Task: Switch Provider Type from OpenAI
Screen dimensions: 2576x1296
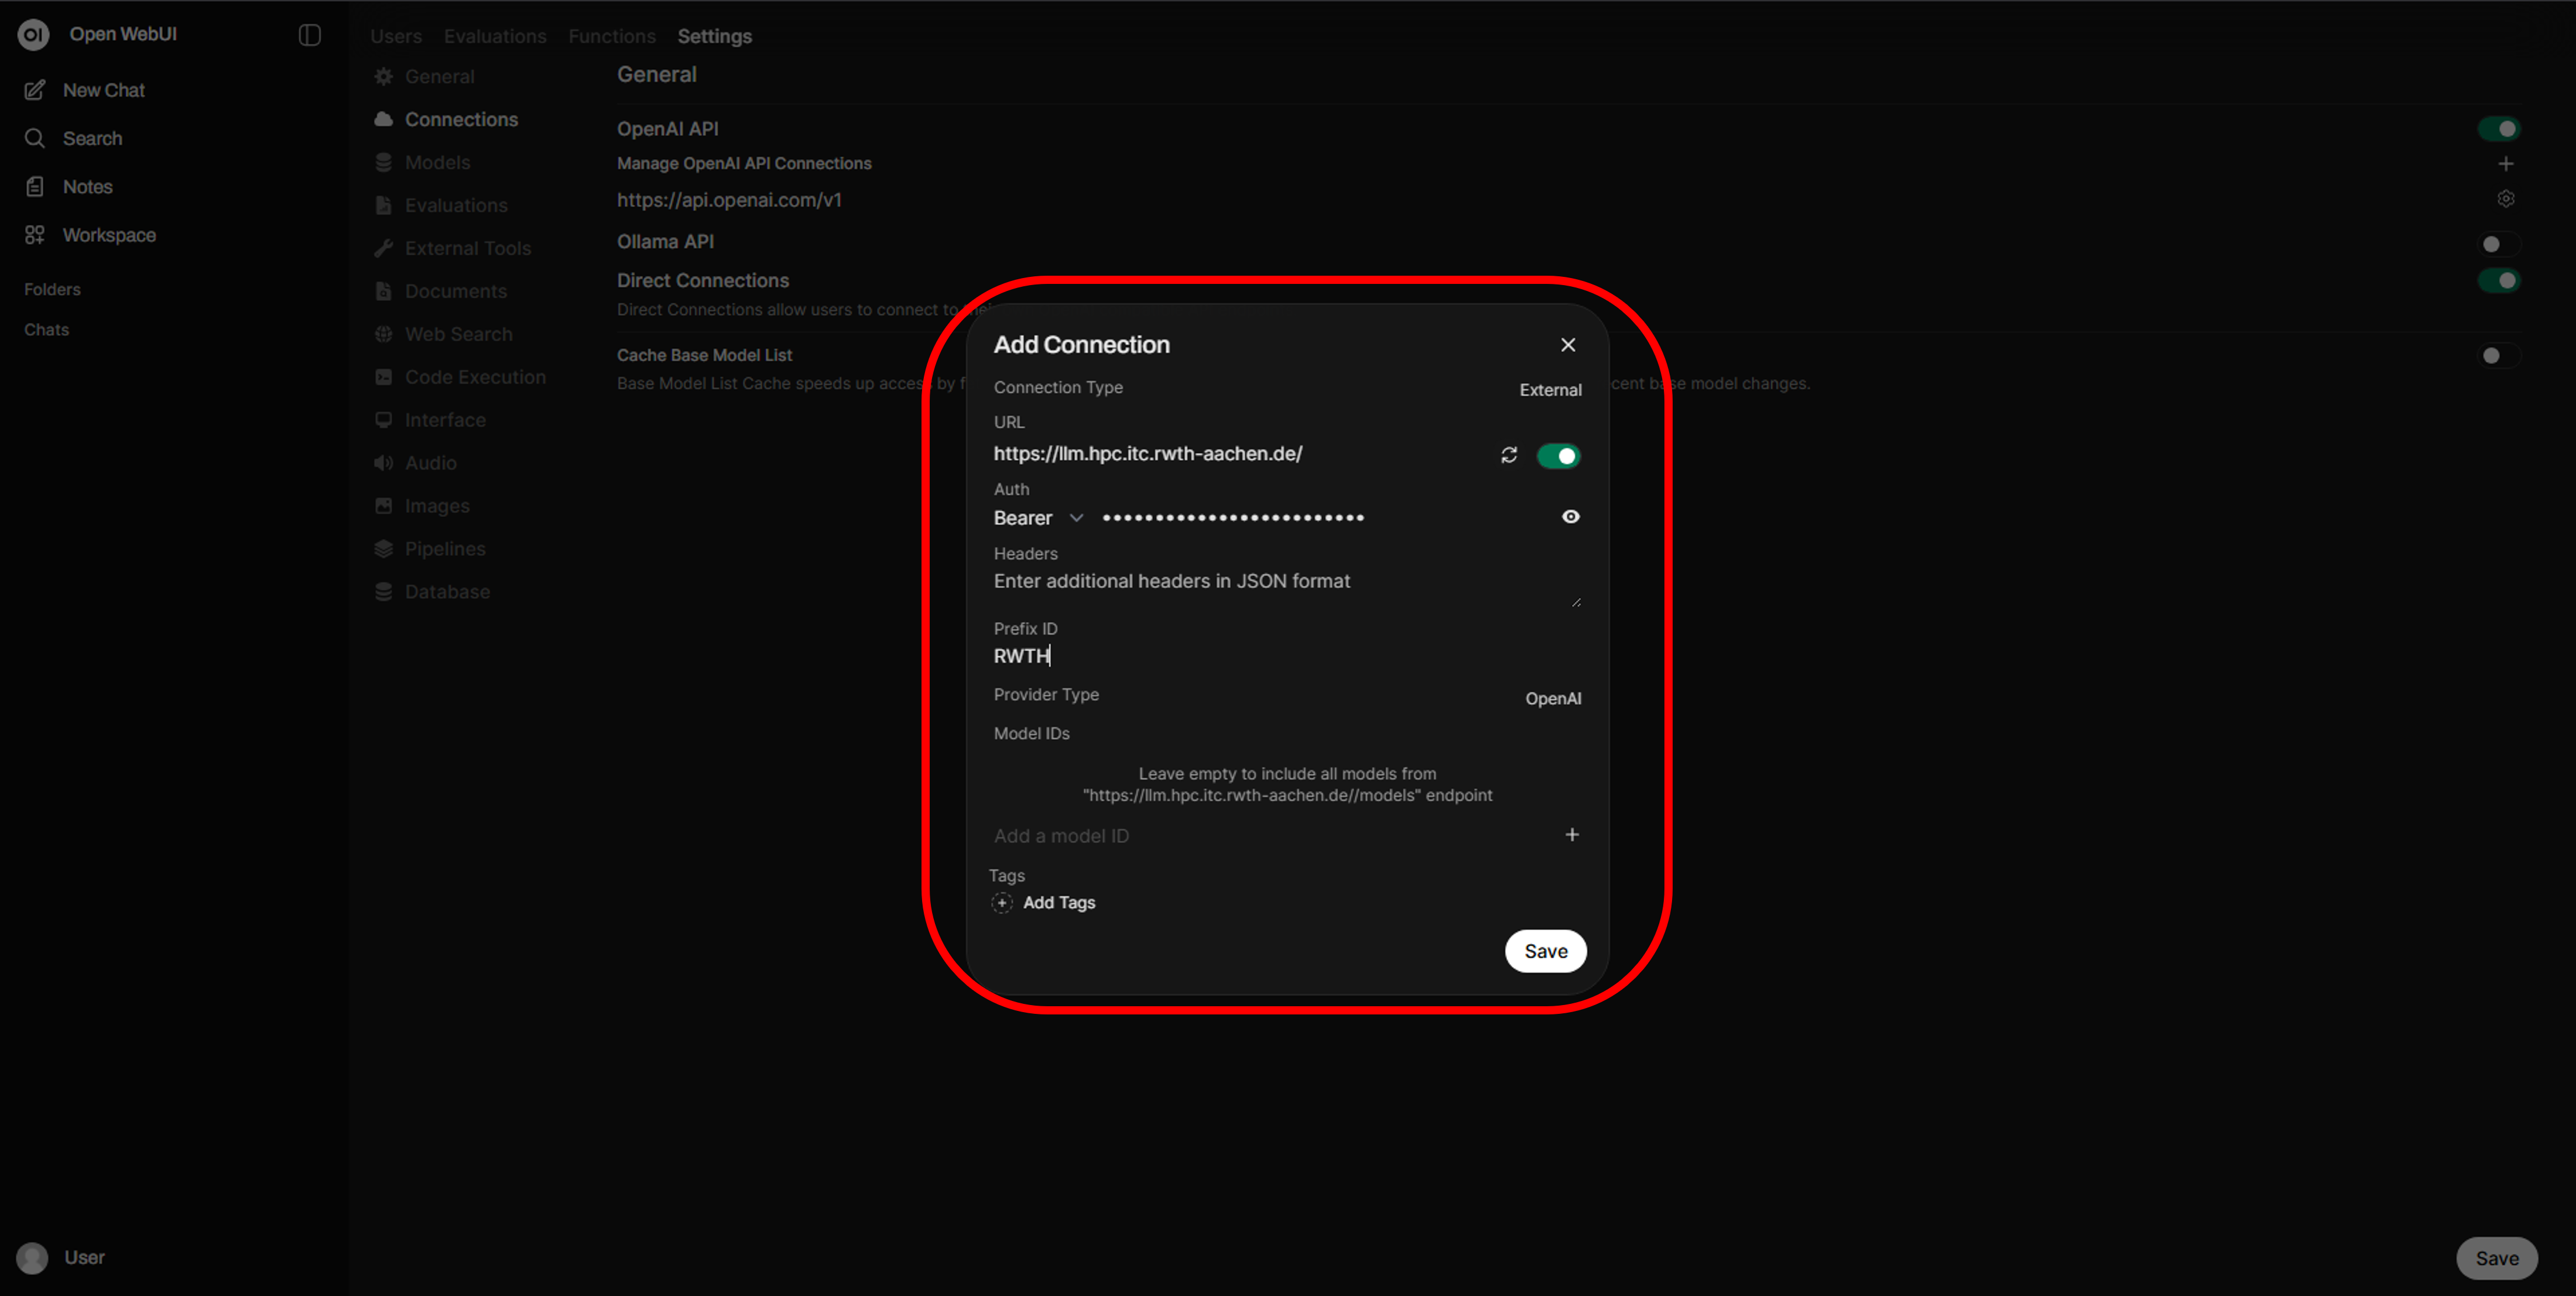Action: (x=1552, y=698)
